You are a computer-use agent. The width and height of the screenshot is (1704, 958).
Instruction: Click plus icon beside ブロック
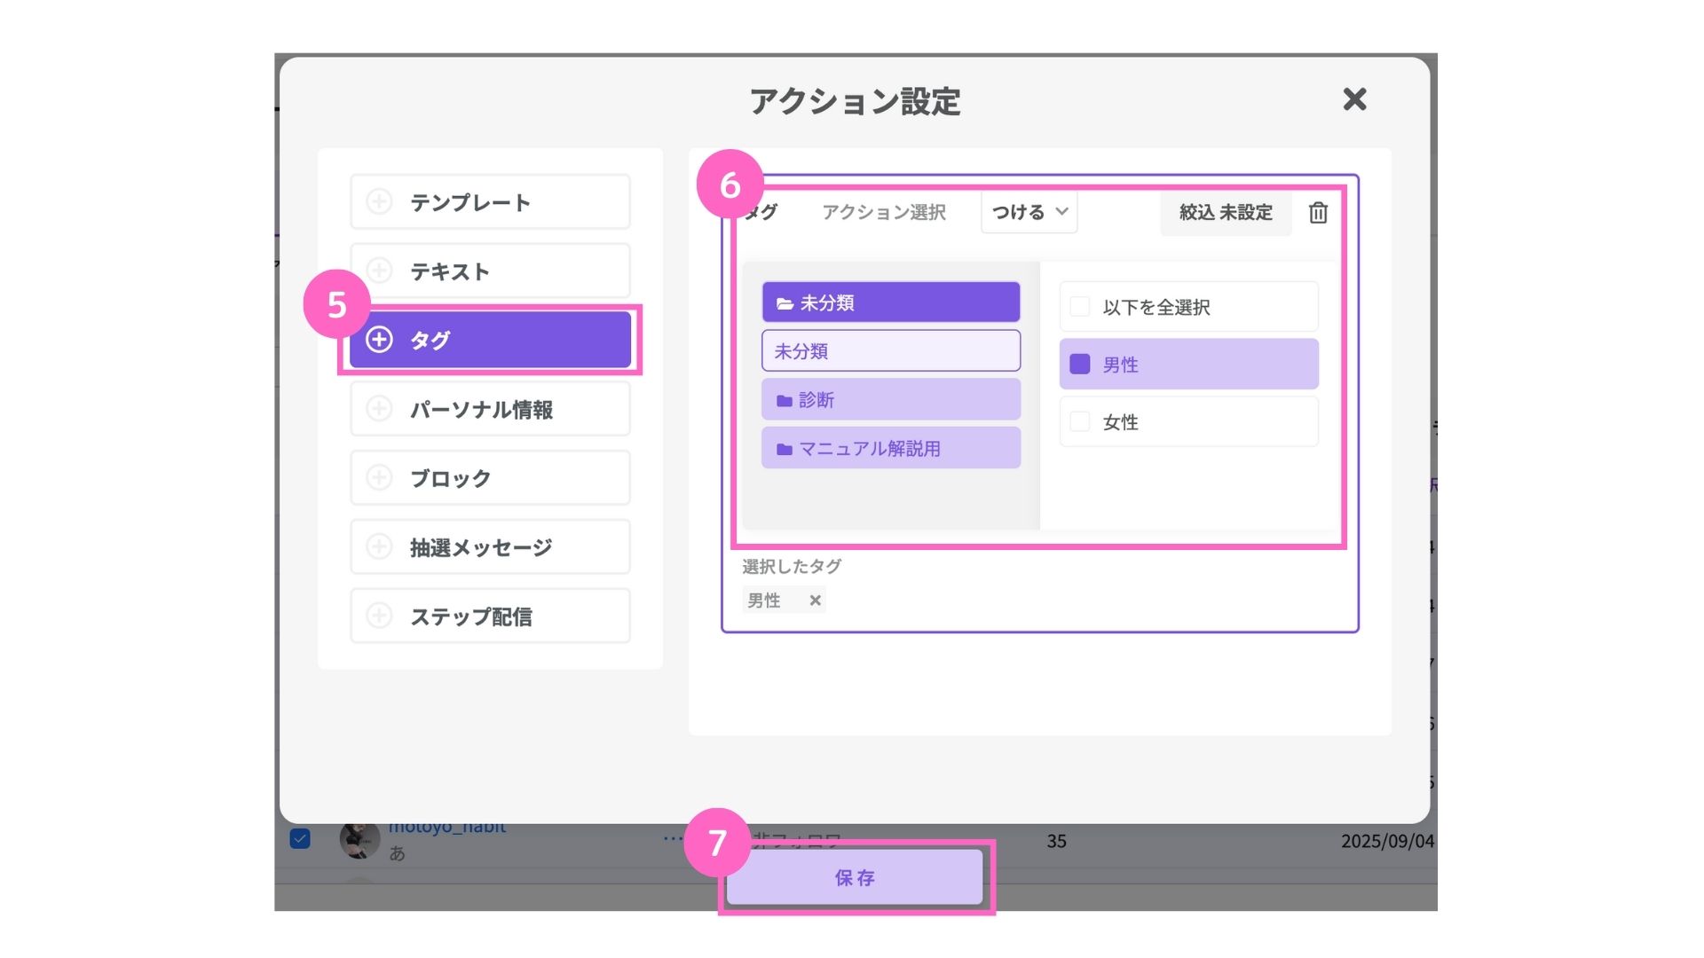[x=379, y=478]
